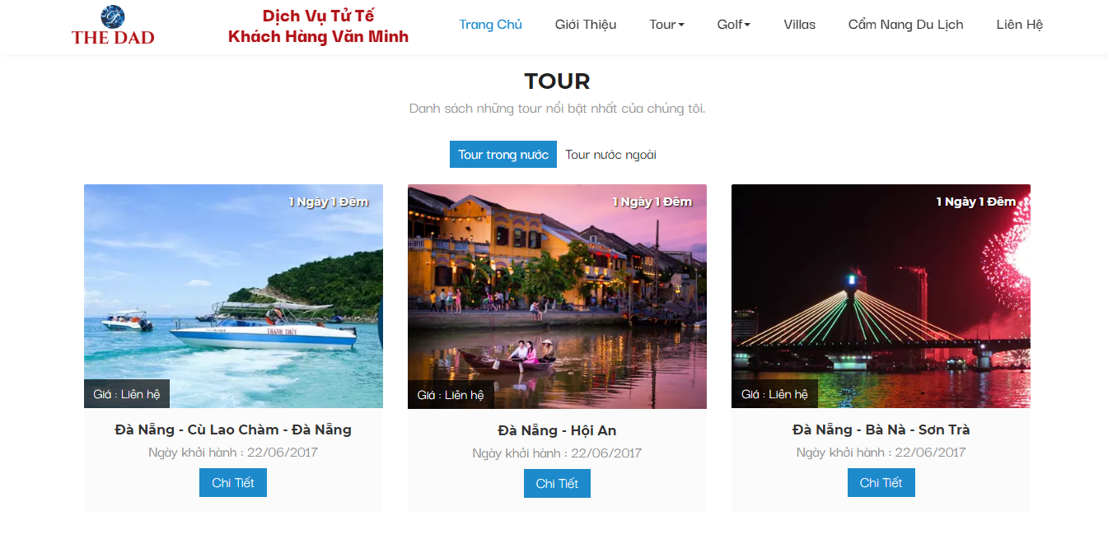Open Cù Lao Chàm speedboat thumbnail
The width and height of the screenshot is (1108, 534).
coord(233,296)
